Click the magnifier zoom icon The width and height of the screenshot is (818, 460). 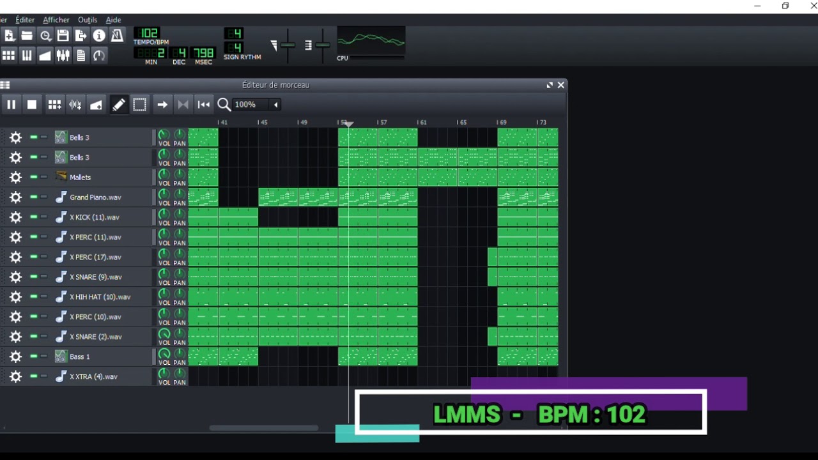(224, 105)
